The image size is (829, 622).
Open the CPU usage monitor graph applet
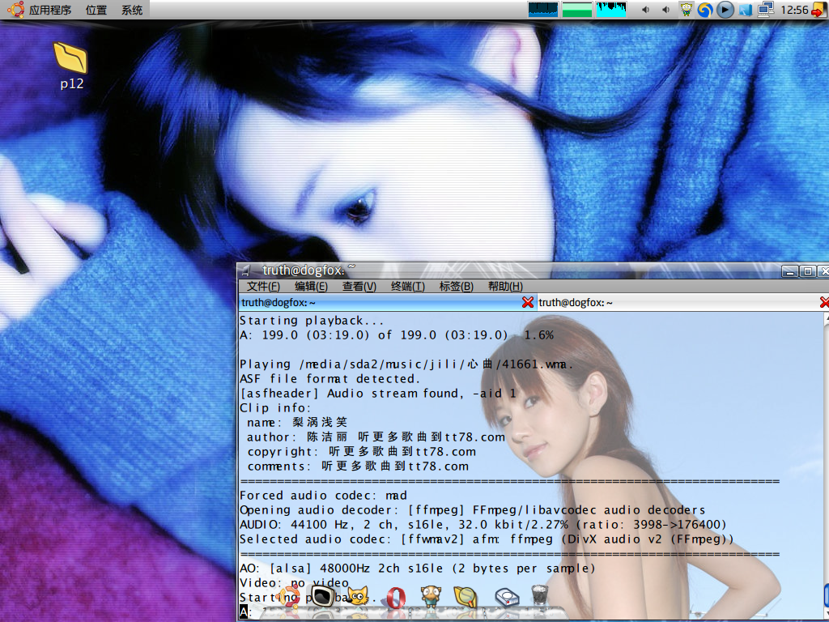[x=543, y=10]
